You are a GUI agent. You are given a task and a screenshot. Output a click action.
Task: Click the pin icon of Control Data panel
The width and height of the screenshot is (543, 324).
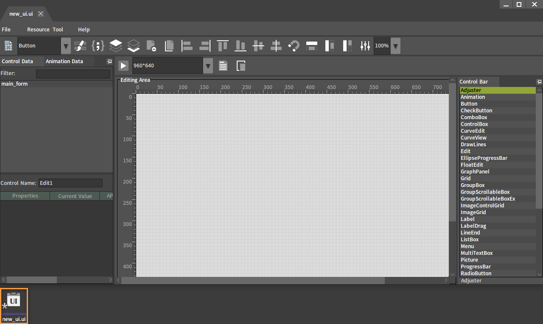click(109, 61)
